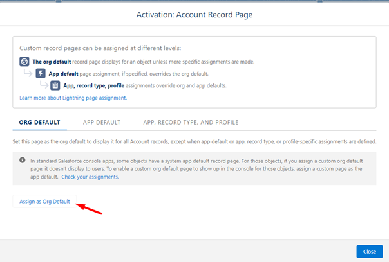
Task: Click the record type clipboard icon
Action: pos(55,85)
